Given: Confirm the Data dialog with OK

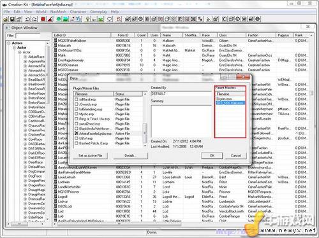Looking at the screenshot, I should [212, 156].
